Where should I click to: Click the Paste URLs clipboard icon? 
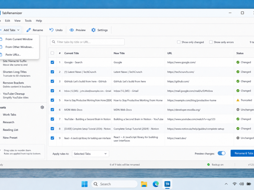tap(1, 54)
